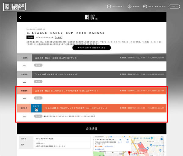This screenshot has height=156, width=183.
Task: Click the 2018.09.07(金)17:30 date text
Action: point(36,29)
